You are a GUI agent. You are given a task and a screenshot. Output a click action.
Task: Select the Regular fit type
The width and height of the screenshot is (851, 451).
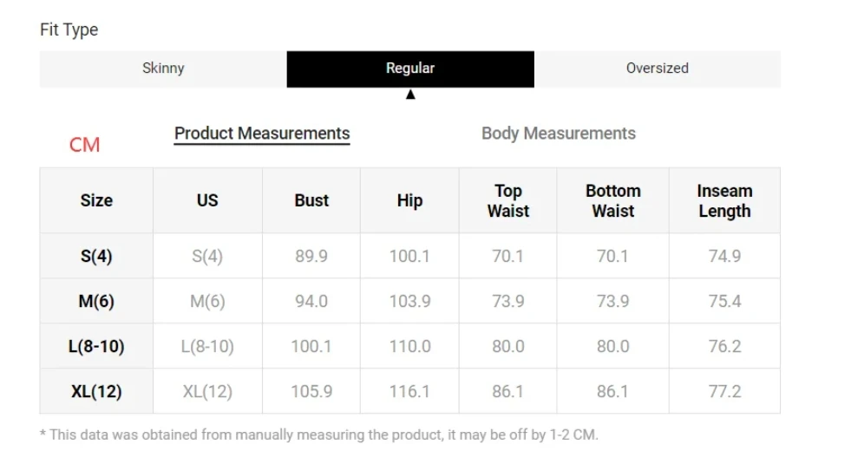[x=410, y=69]
